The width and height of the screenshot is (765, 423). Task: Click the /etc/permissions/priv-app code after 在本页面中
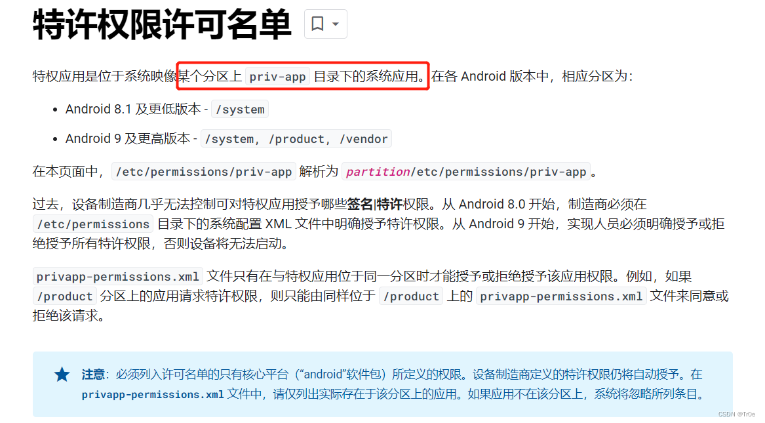tap(204, 172)
